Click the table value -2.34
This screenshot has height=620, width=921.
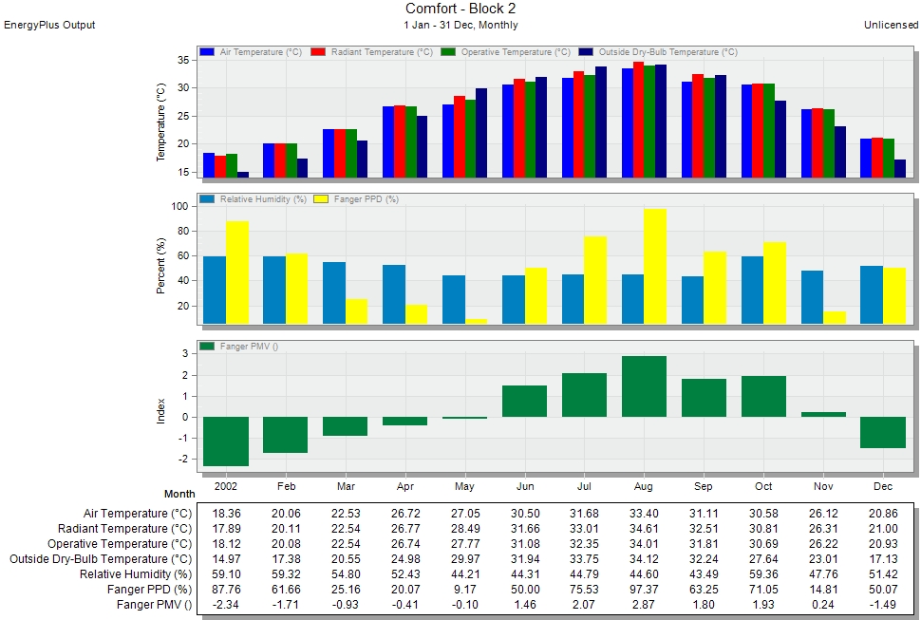click(x=226, y=605)
